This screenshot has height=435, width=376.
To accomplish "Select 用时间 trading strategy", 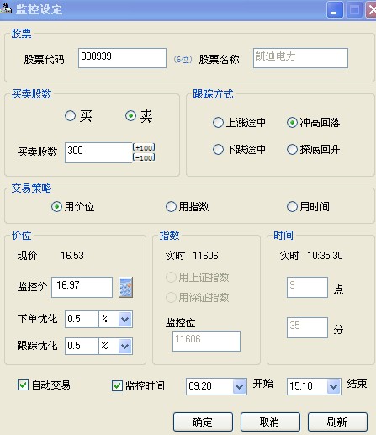I will click(292, 207).
